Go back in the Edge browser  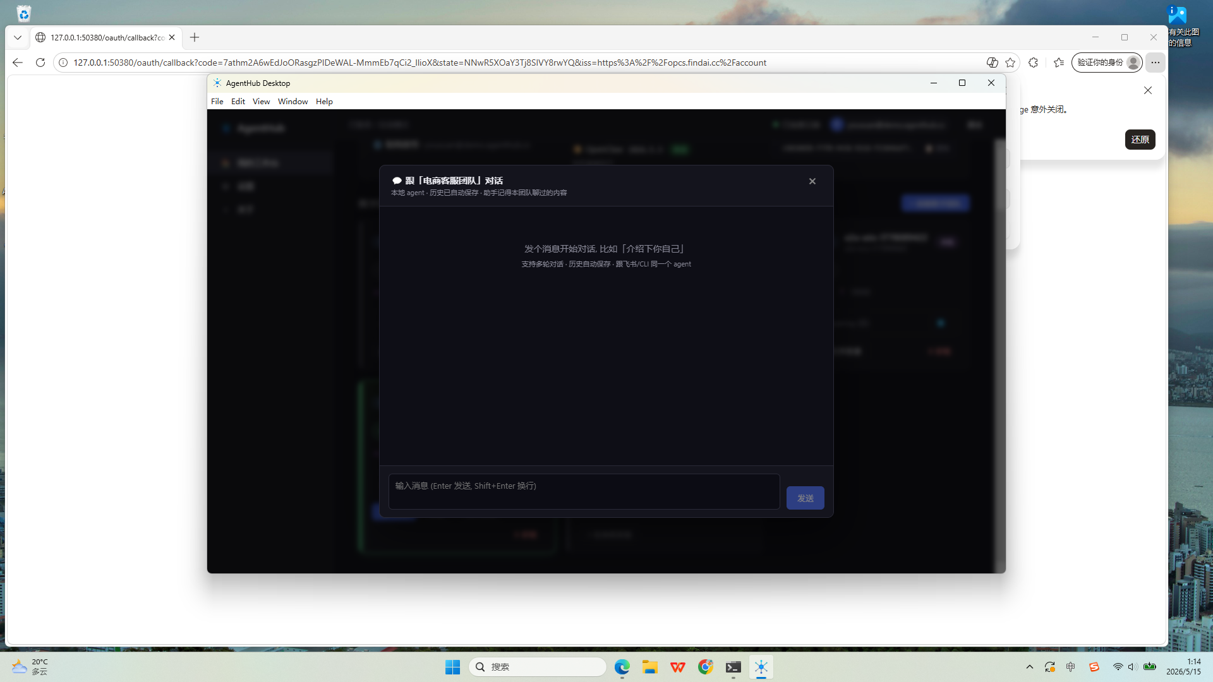point(17,63)
